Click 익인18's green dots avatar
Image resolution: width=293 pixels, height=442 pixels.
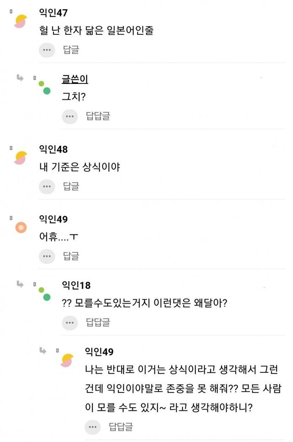click(x=44, y=294)
